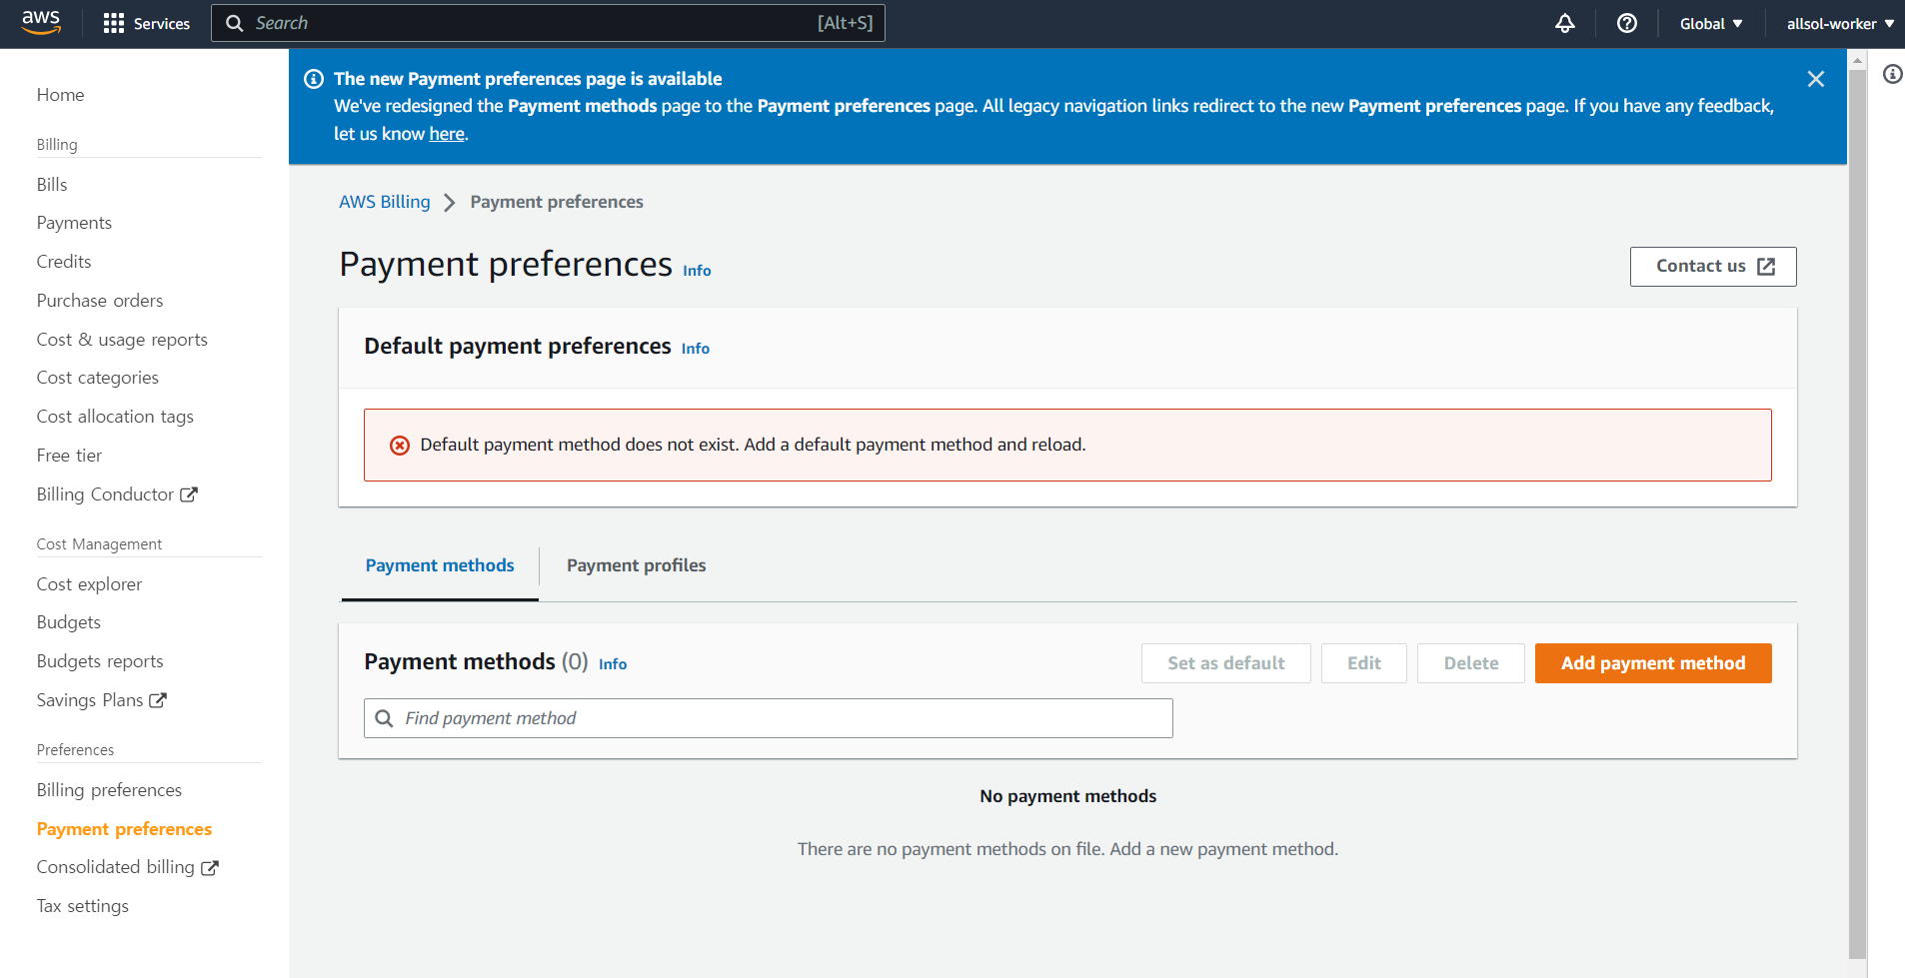The height and width of the screenshot is (978, 1905).
Task: Open Info link beside Payment preferences title
Action: [x=697, y=271]
